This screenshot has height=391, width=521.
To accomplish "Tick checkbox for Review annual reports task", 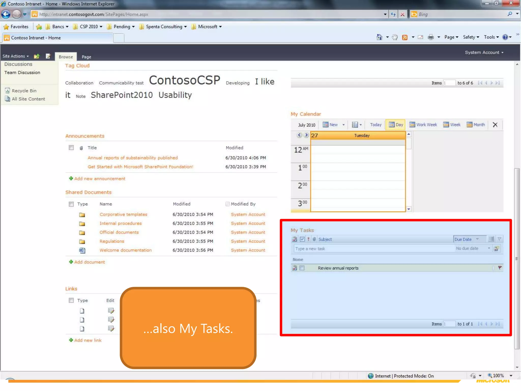I will pyautogui.click(x=302, y=268).
